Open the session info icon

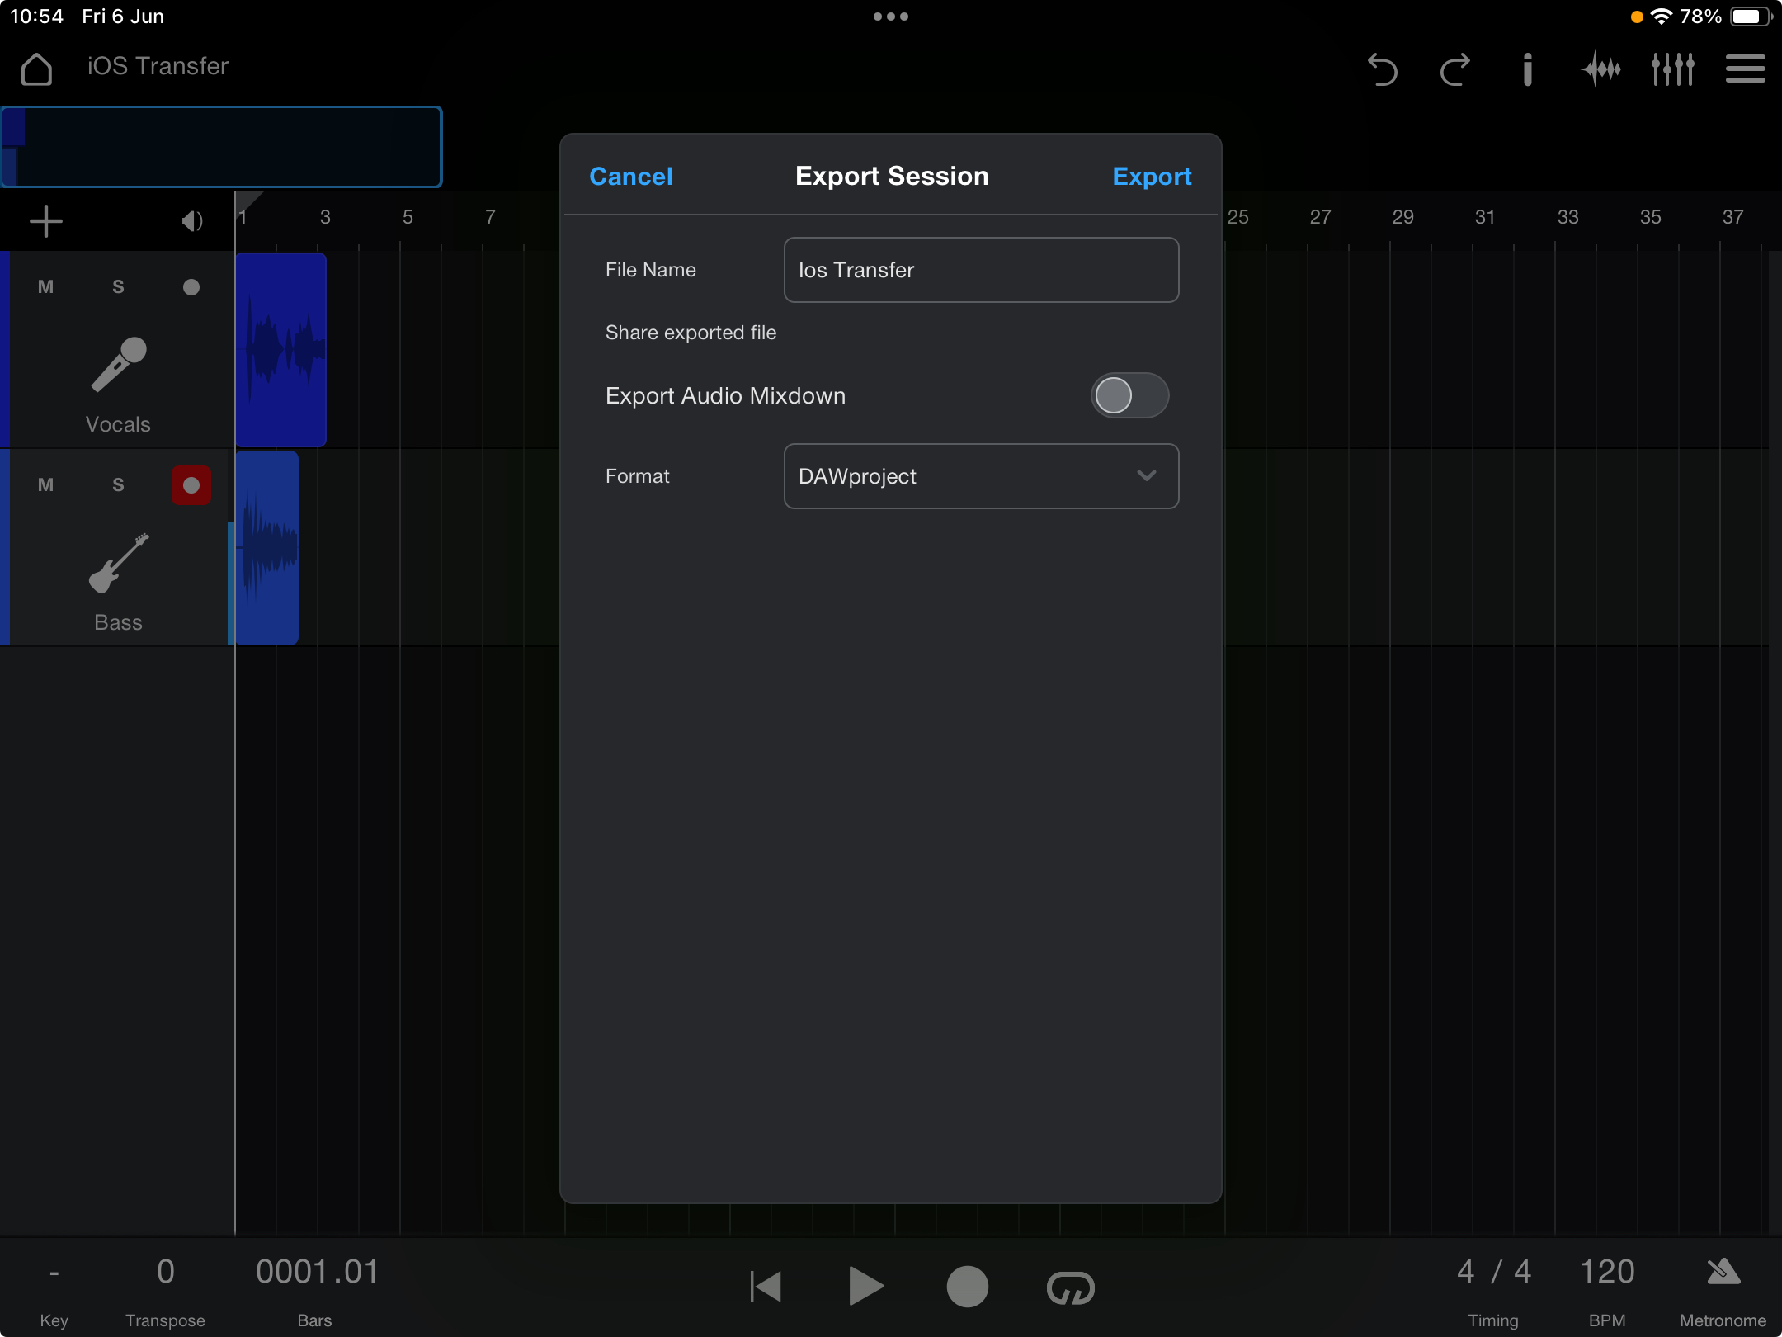pos(1527,69)
